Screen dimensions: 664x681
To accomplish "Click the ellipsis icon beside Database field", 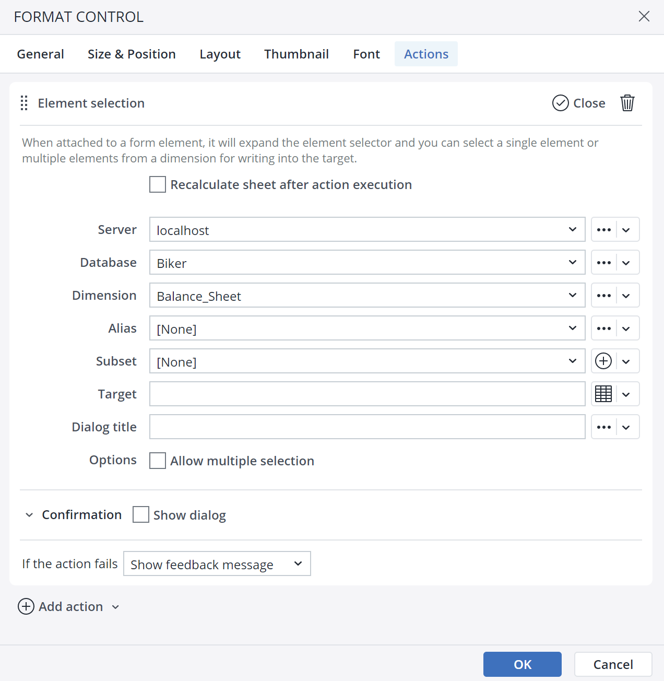I will (x=604, y=262).
